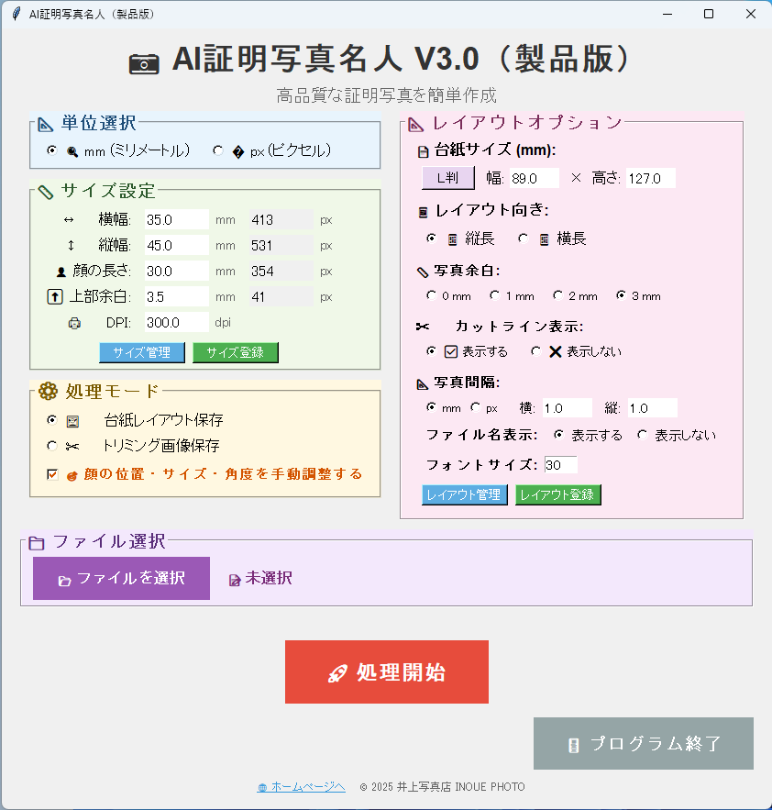
Task: Open サイズ管理 size management
Action: [x=142, y=352]
